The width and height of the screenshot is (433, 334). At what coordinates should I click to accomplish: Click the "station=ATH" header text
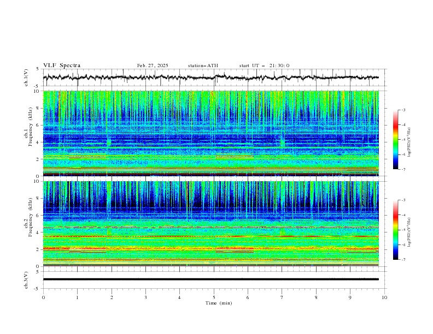[203, 65]
